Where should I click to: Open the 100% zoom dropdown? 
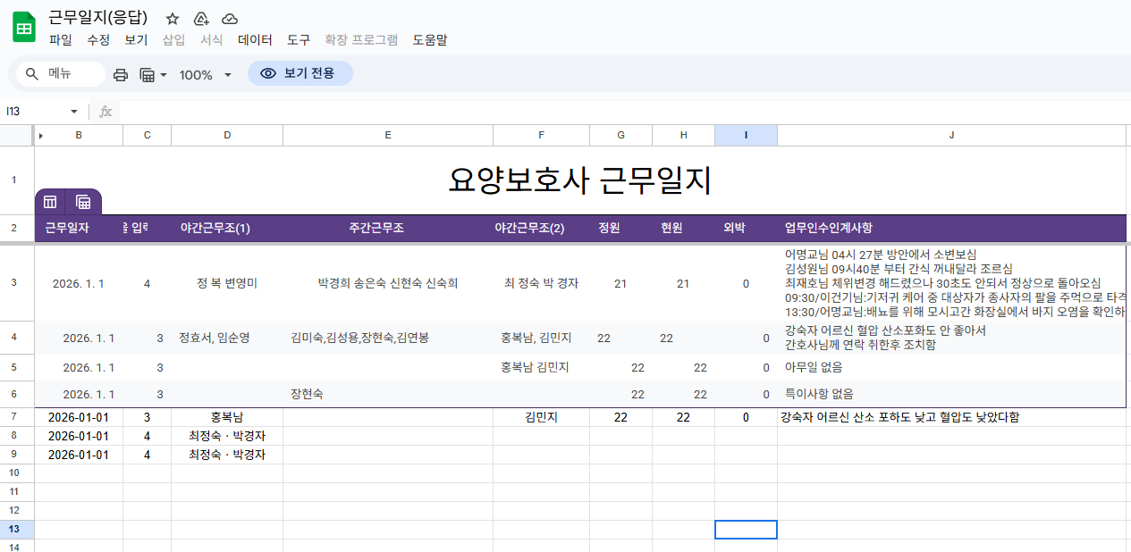pos(206,75)
